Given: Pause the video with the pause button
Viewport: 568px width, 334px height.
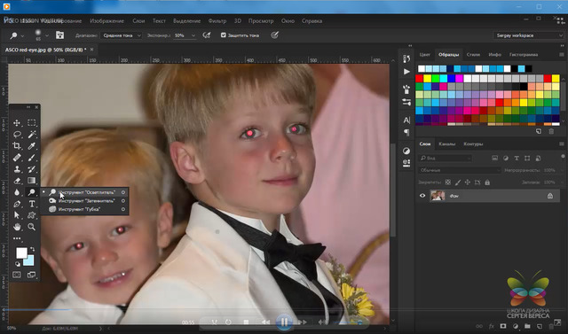Looking at the screenshot, I should click(x=284, y=322).
